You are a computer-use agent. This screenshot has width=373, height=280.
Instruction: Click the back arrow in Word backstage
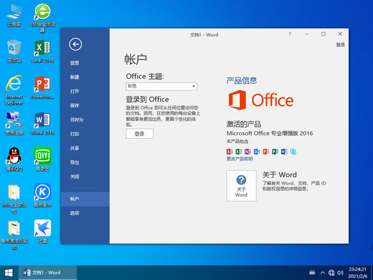tap(75, 44)
